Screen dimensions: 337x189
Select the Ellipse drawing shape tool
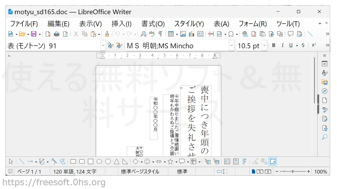99,161
